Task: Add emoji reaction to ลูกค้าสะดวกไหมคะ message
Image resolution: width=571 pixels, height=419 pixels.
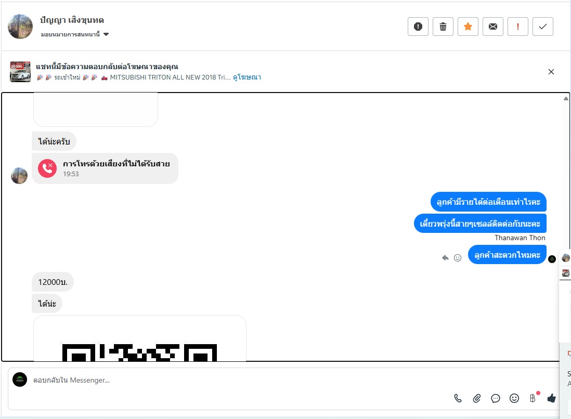Action: click(x=458, y=258)
